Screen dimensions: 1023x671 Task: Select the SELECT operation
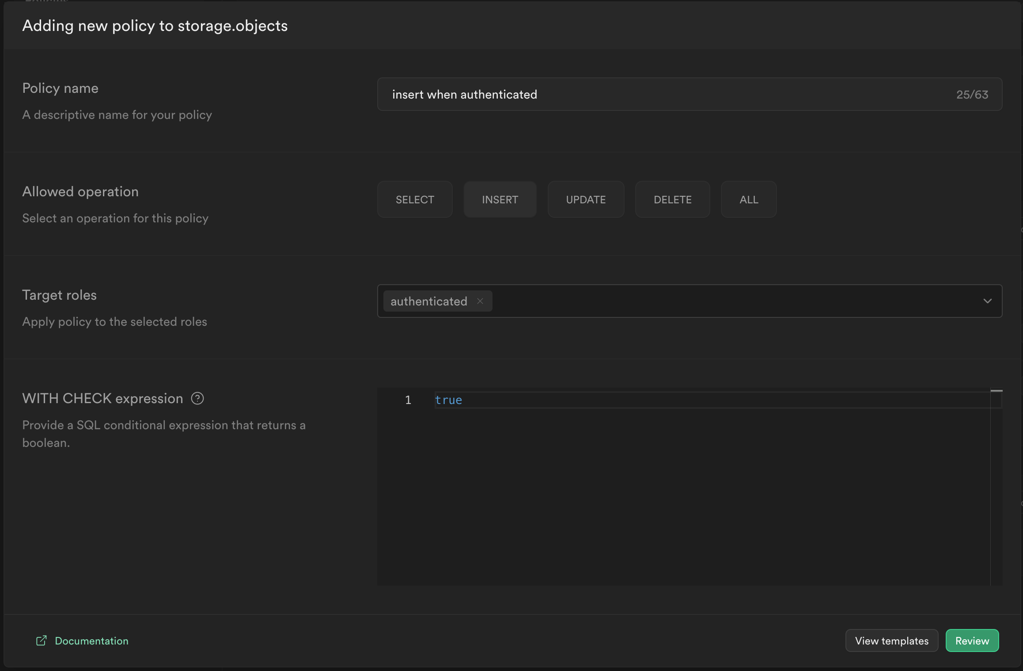pos(415,200)
